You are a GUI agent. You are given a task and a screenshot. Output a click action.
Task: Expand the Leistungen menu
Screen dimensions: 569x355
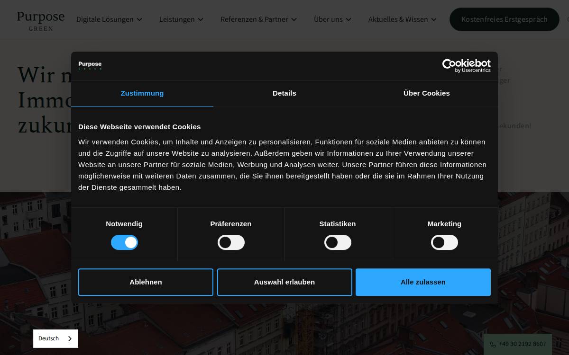pyautogui.click(x=181, y=19)
